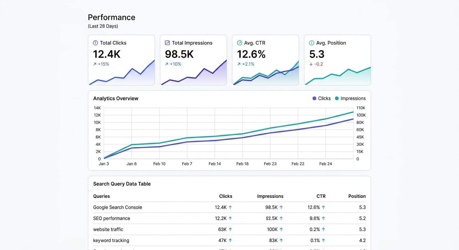The image size is (459, 250).
Task: Open the Total Impressions 98.5K card
Action: click(193, 60)
